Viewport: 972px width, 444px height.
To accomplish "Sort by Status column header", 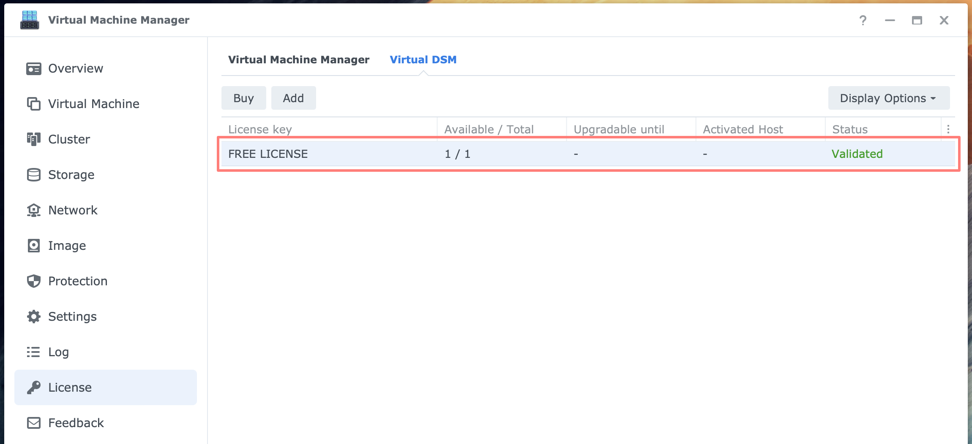I will pyautogui.click(x=850, y=129).
